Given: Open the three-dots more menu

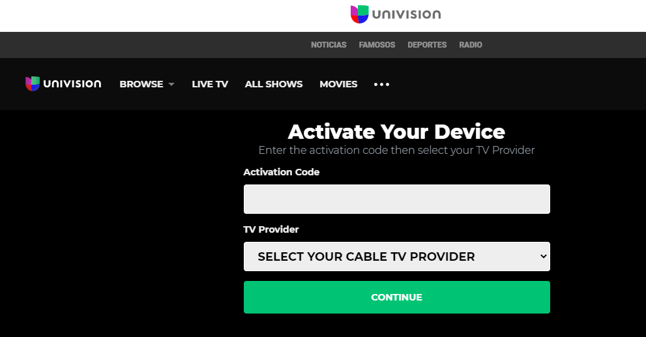Looking at the screenshot, I should (381, 85).
